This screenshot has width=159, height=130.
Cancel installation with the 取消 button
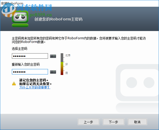click(137, 122)
